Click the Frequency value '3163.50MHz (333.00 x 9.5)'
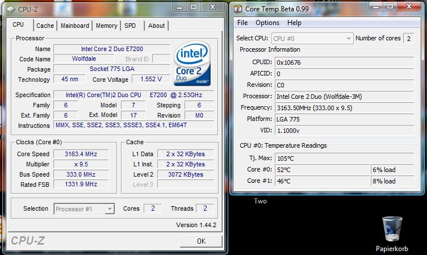The image size is (427, 255). (x=345, y=108)
